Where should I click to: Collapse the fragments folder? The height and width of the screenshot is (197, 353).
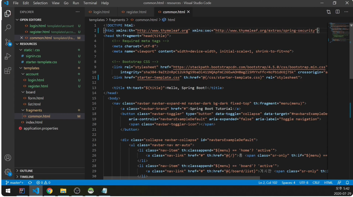pos(23,110)
